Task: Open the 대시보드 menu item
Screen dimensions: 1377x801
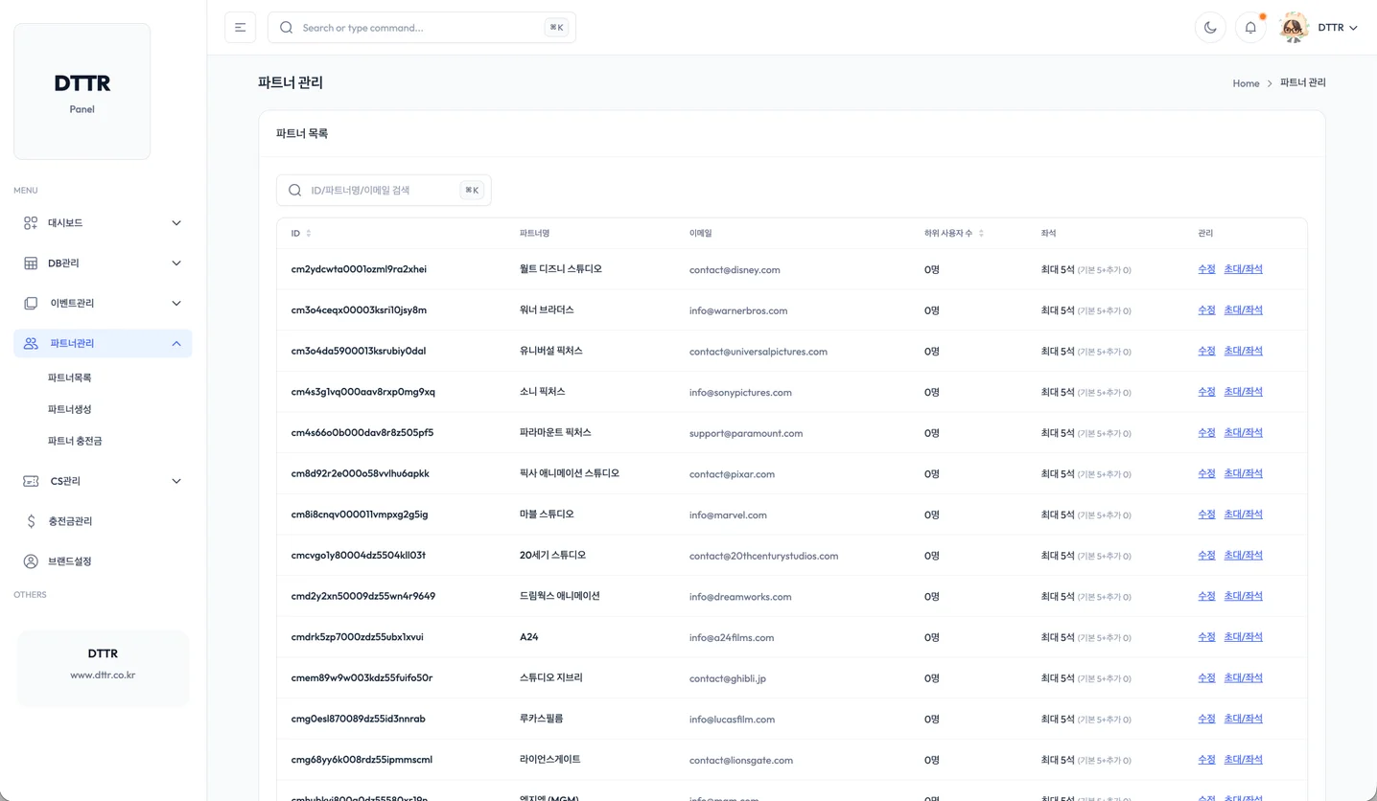Action: tap(103, 223)
